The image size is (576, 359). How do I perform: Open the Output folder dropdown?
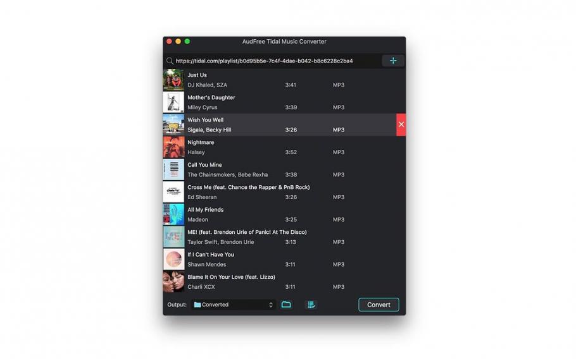(x=234, y=305)
